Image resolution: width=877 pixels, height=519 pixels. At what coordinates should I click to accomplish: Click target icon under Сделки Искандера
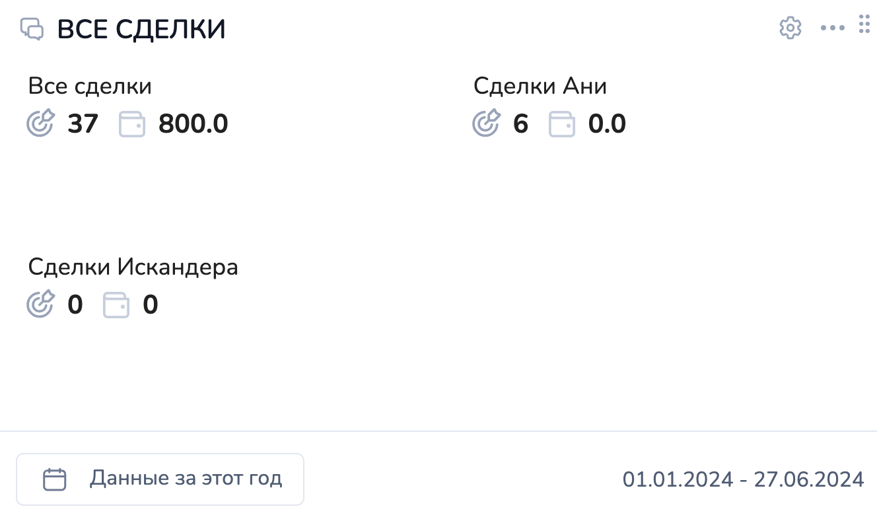40,305
